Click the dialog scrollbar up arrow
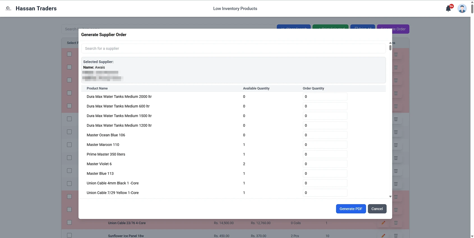 [390, 43]
